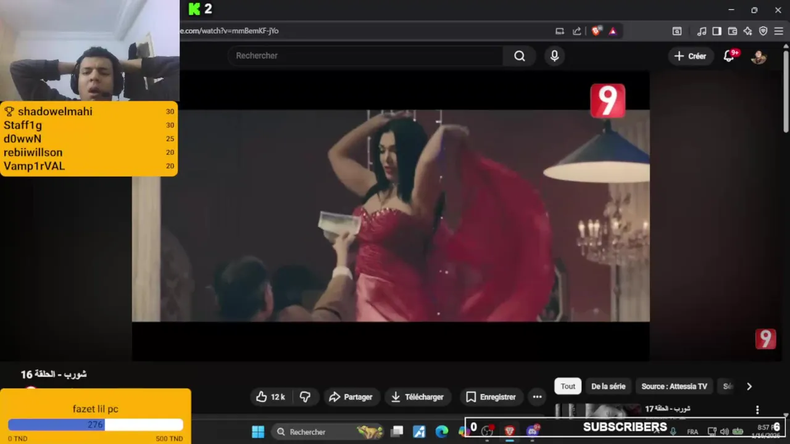
Task: Click the shadowelmahi leaderboard entry
Action: point(89,112)
